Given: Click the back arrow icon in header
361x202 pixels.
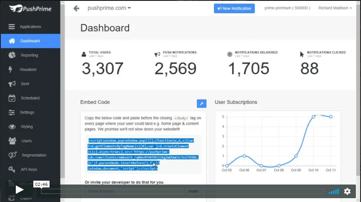Looking at the screenshot, I should click(76, 8).
